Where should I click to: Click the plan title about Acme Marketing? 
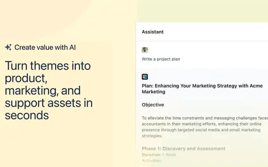pos(202,89)
